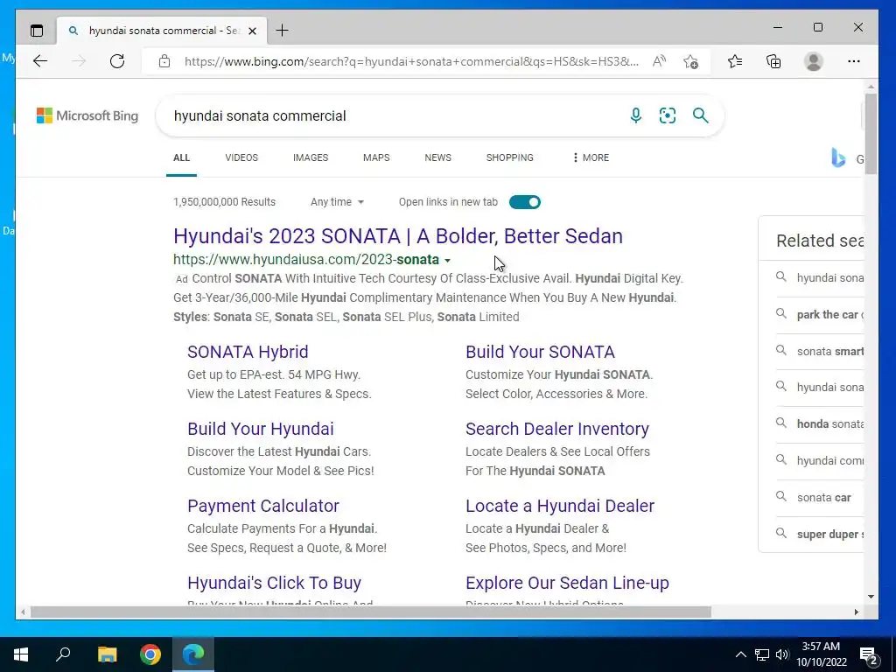Viewport: 896px width, 672px height.
Task: Open the Favorites list
Action: pyautogui.click(x=735, y=61)
